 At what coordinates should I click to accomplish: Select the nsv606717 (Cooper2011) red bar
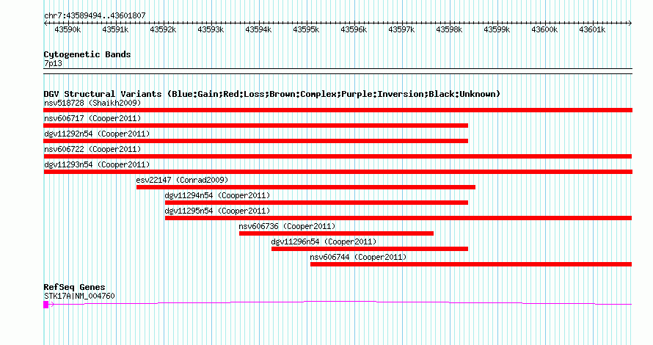pyautogui.click(x=256, y=126)
